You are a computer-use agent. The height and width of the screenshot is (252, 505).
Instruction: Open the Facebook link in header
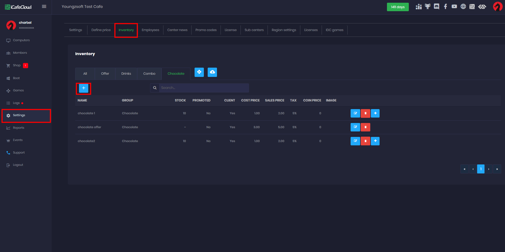pyautogui.click(x=445, y=7)
